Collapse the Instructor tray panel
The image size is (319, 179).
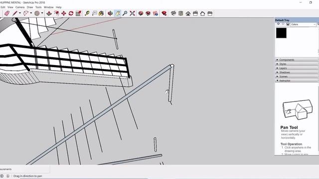point(297,81)
